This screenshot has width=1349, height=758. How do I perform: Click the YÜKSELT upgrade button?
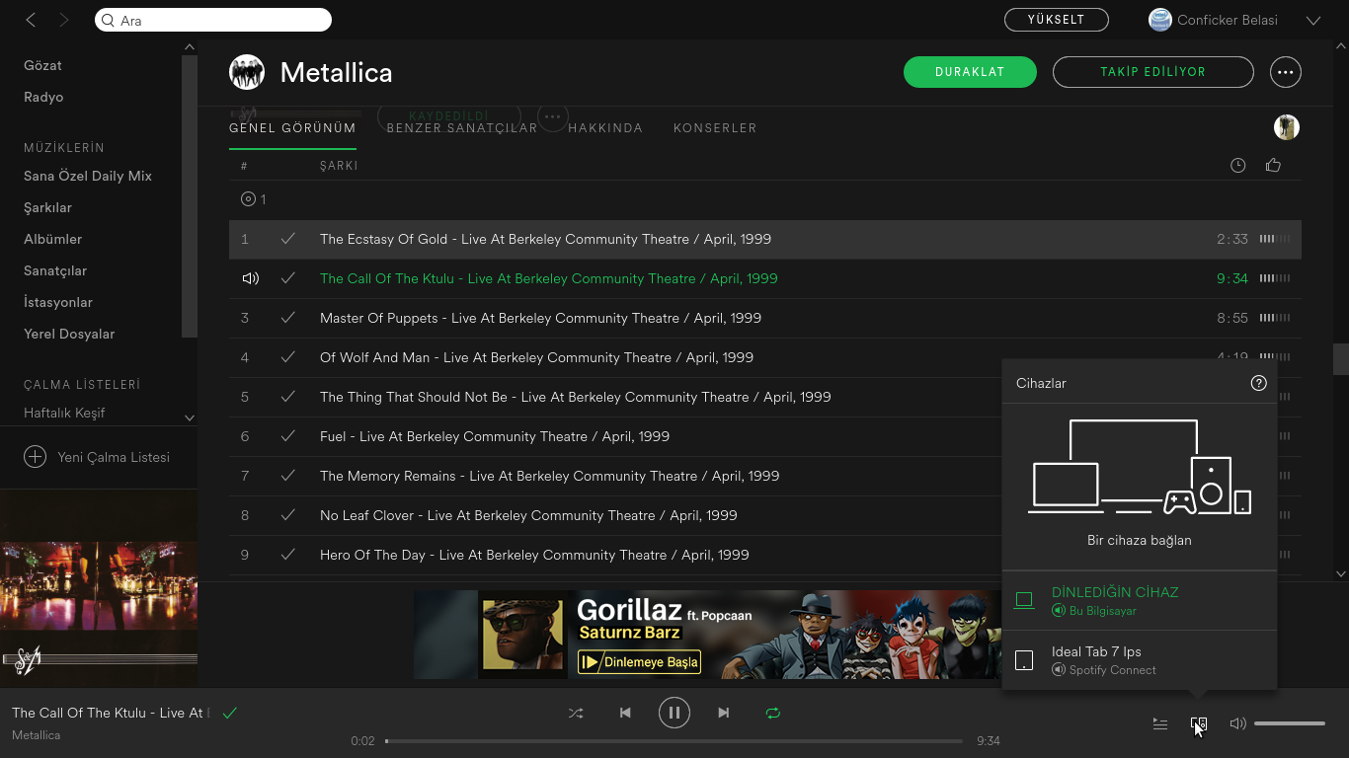tap(1056, 20)
